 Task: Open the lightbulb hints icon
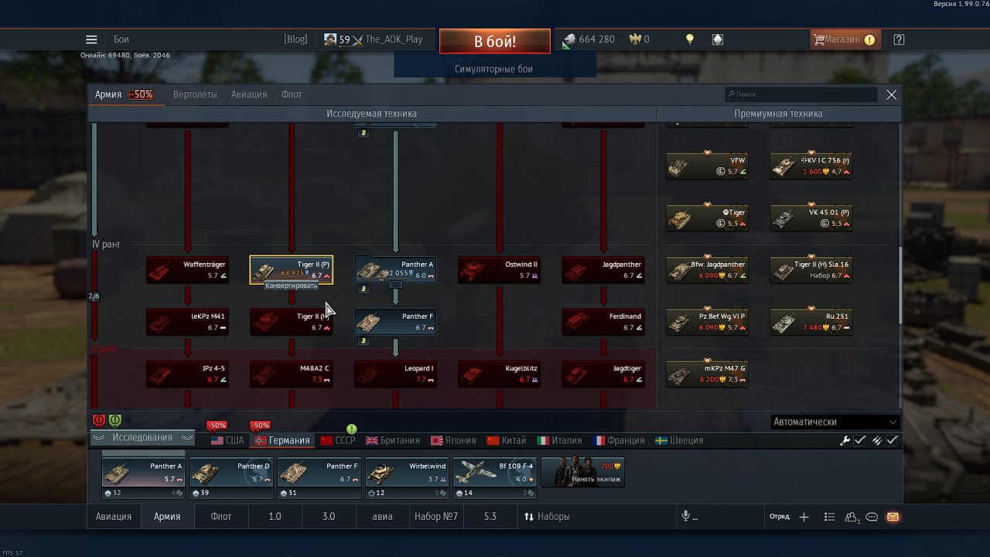pos(690,39)
